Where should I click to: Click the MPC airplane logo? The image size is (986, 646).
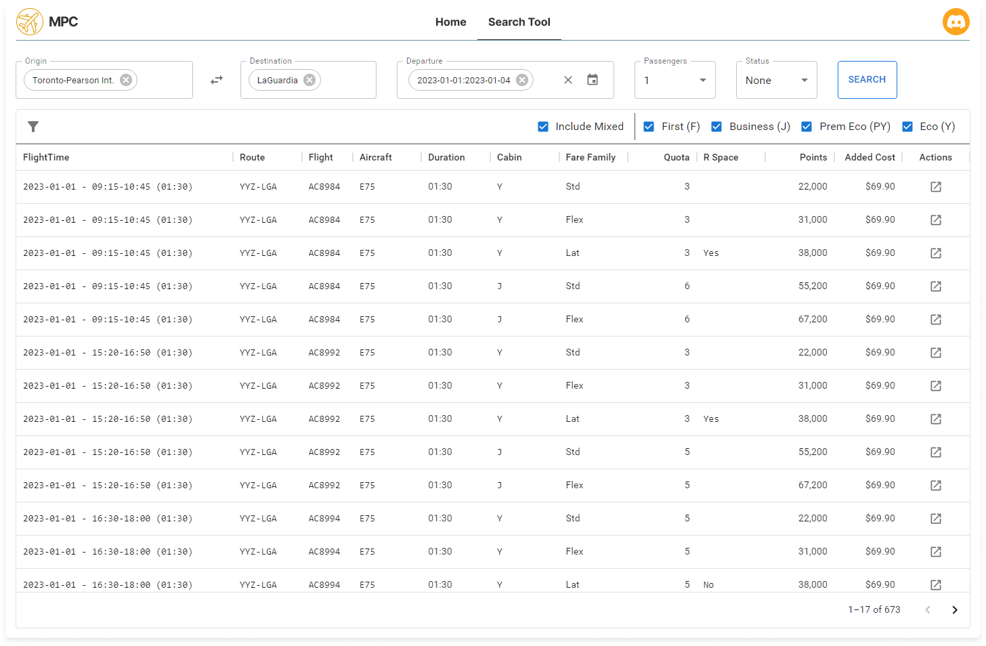point(30,22)
